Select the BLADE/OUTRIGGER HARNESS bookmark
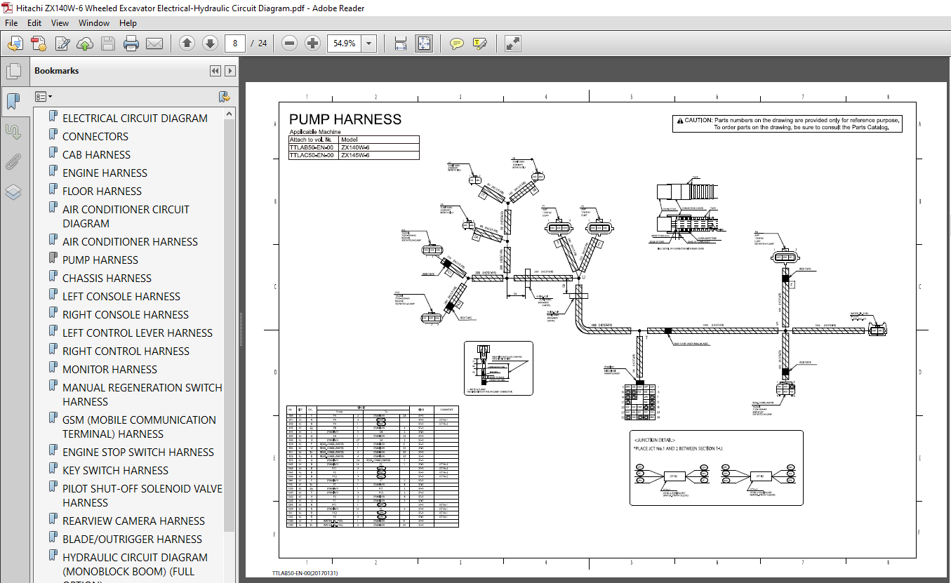This screenshot has width=951, height=583. [132, 540]
